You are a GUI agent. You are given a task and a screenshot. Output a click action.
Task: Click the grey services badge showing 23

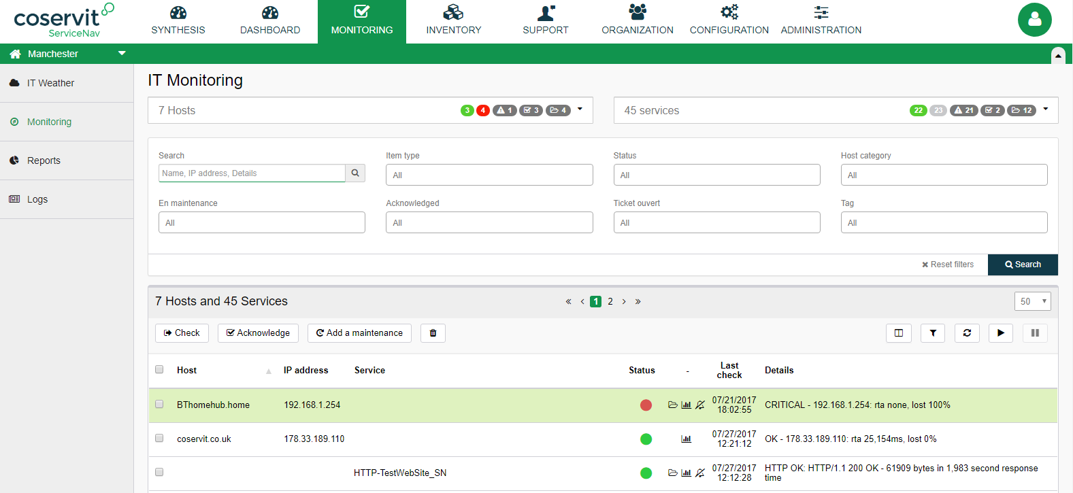pyautogui.click(x=938, y=110)
